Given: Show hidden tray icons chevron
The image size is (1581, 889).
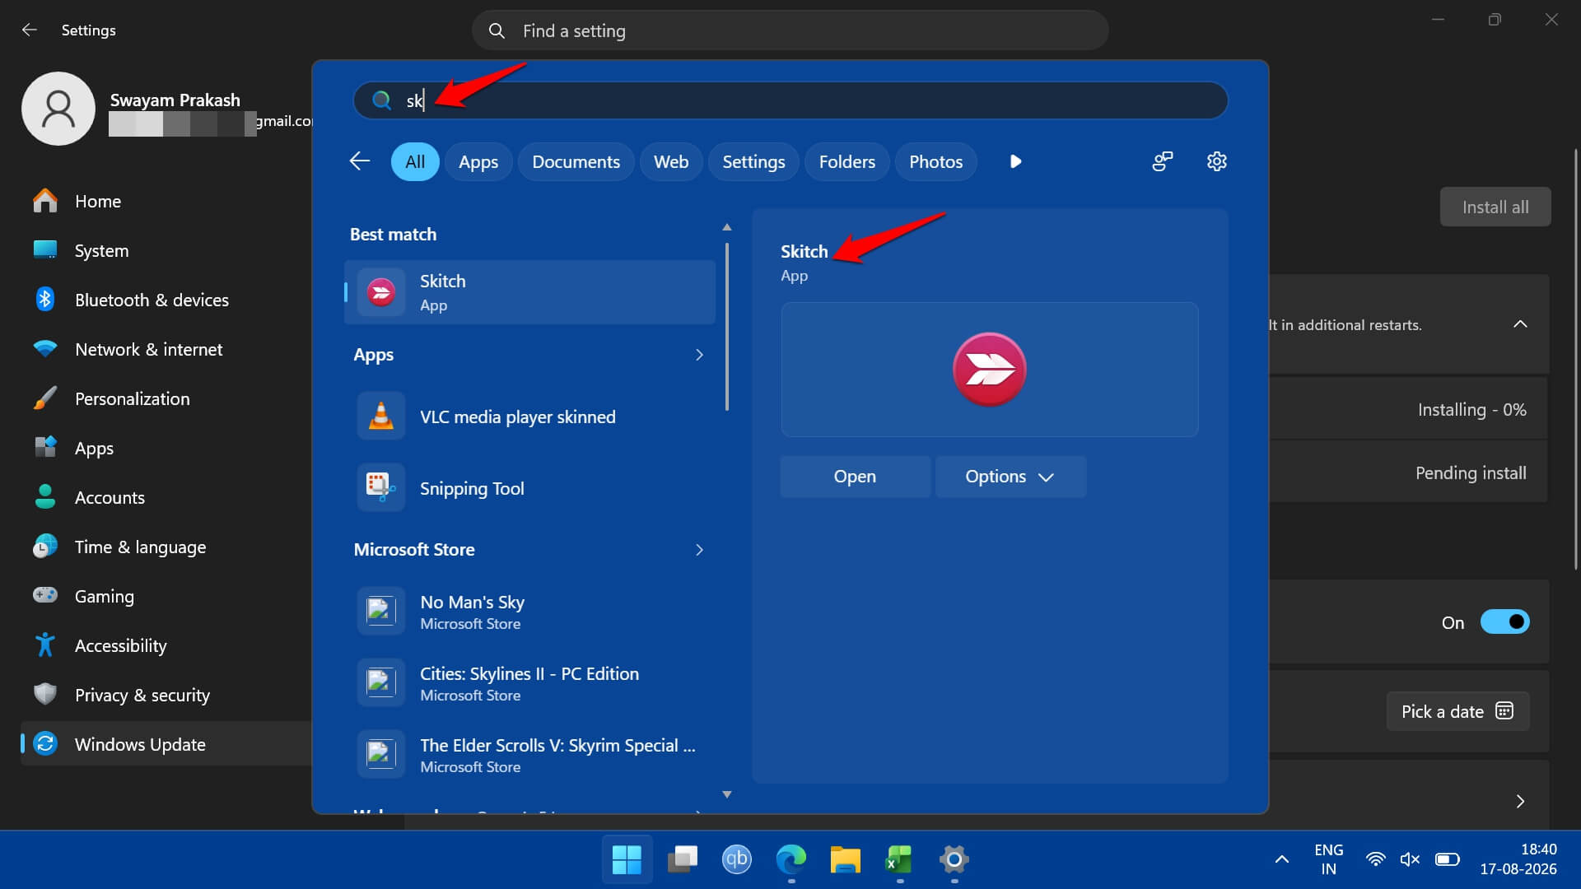Looking at the screenshot, I should point(1282,859).
